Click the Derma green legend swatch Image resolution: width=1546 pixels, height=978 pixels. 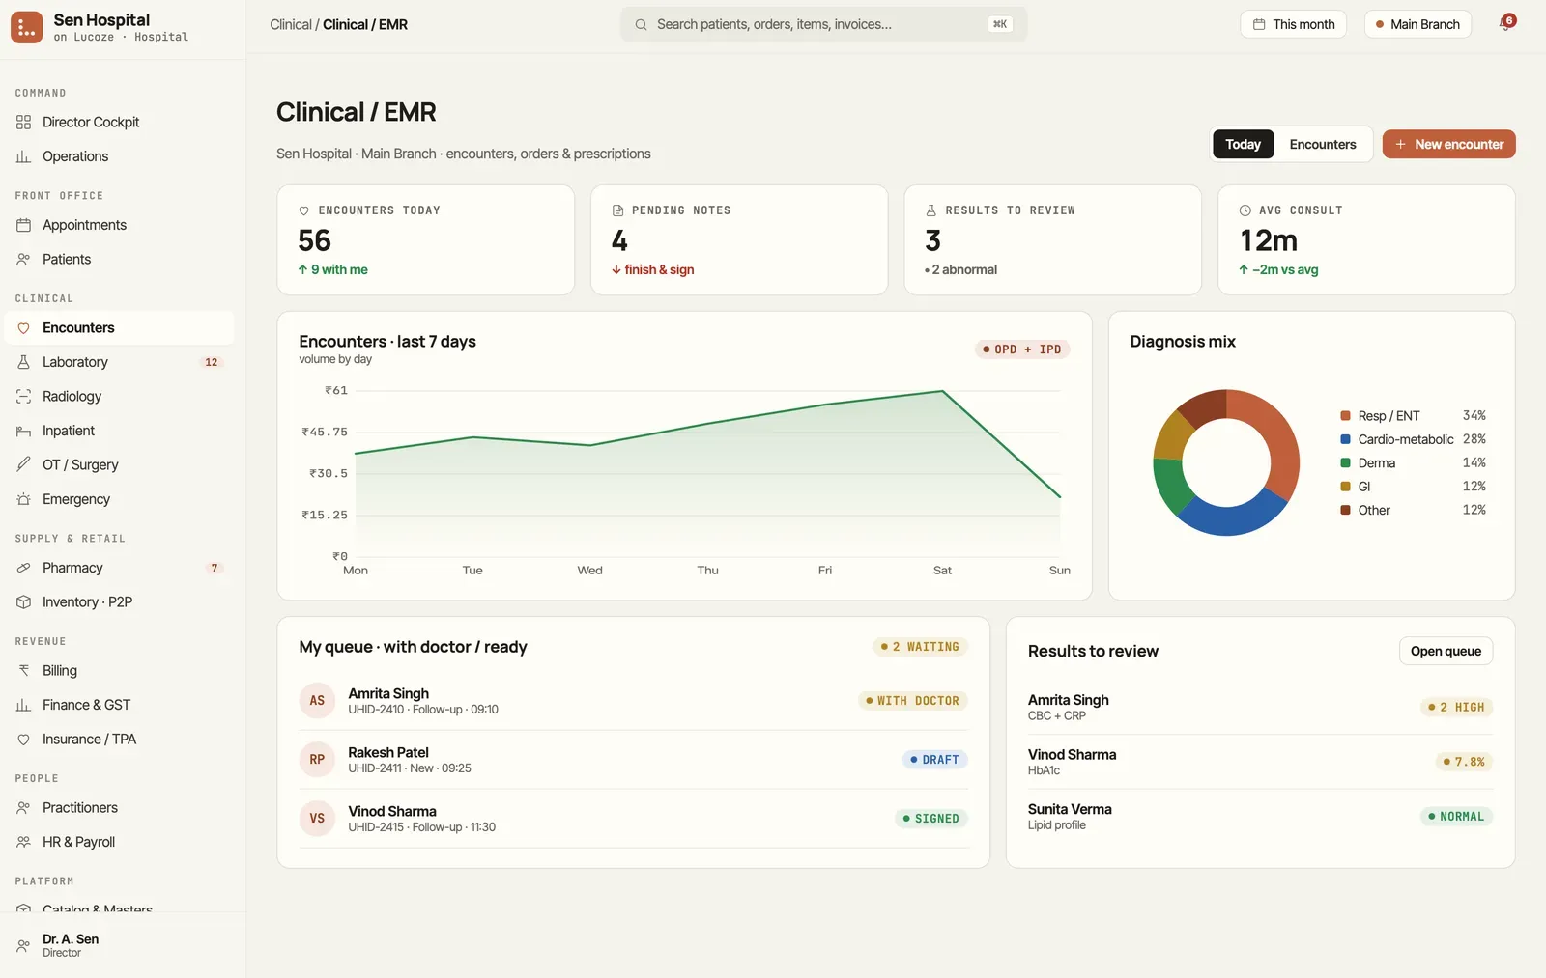(x=1345, y=463)
